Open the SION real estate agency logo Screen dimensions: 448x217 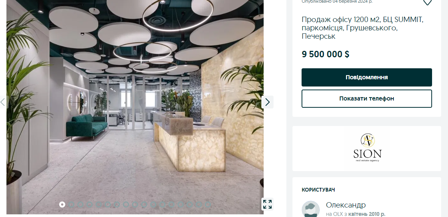tap(367, 148)
